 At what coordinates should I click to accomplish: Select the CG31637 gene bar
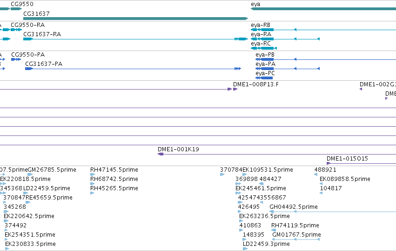click(135, 19)
